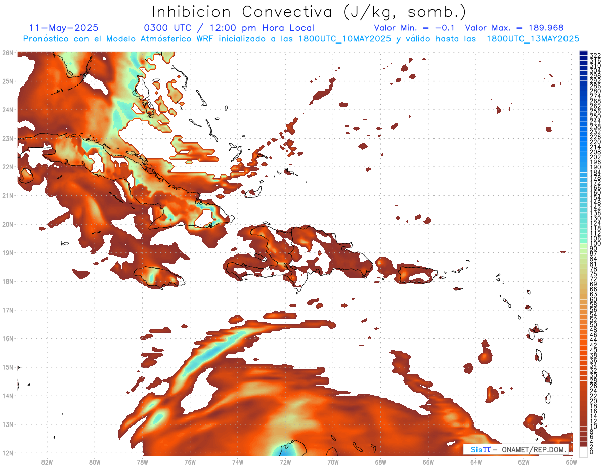Click the 60W longitude label
This screenshot has width=607, height=469.
pos(571,462)
